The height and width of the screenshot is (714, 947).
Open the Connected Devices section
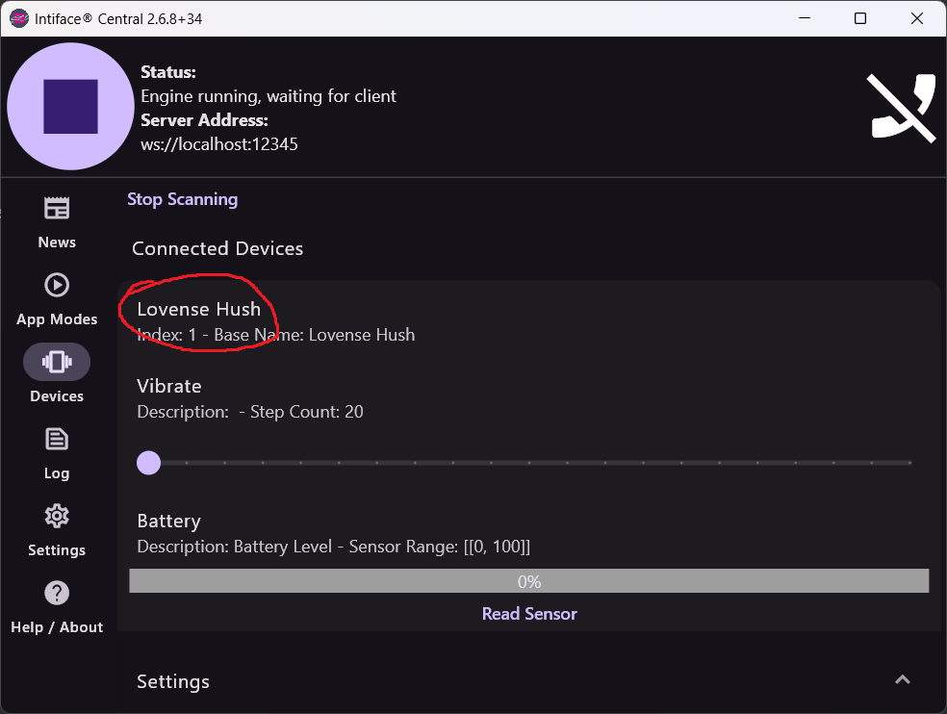coord(217,247)
